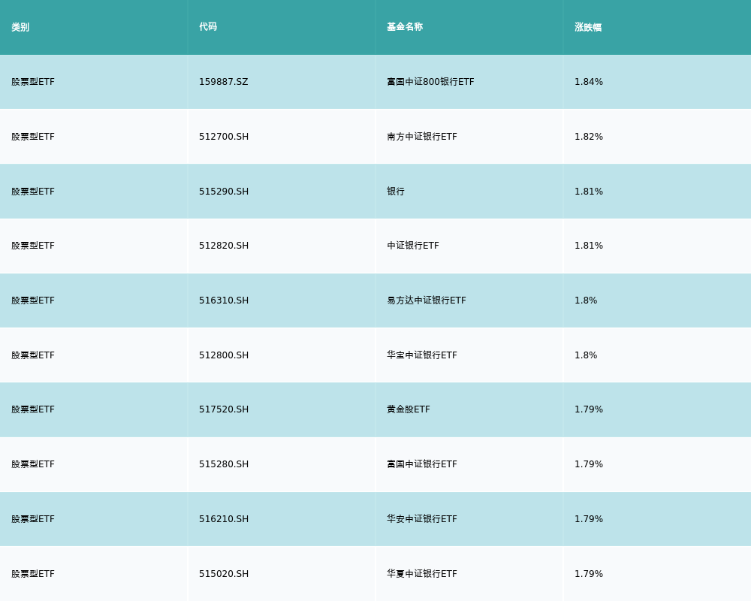Click 股票型ETF in the 515280.SH row
Screen dimensions: 751x601
click(32, 464)
